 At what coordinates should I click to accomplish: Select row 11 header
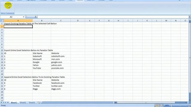[x=2, y=53]
